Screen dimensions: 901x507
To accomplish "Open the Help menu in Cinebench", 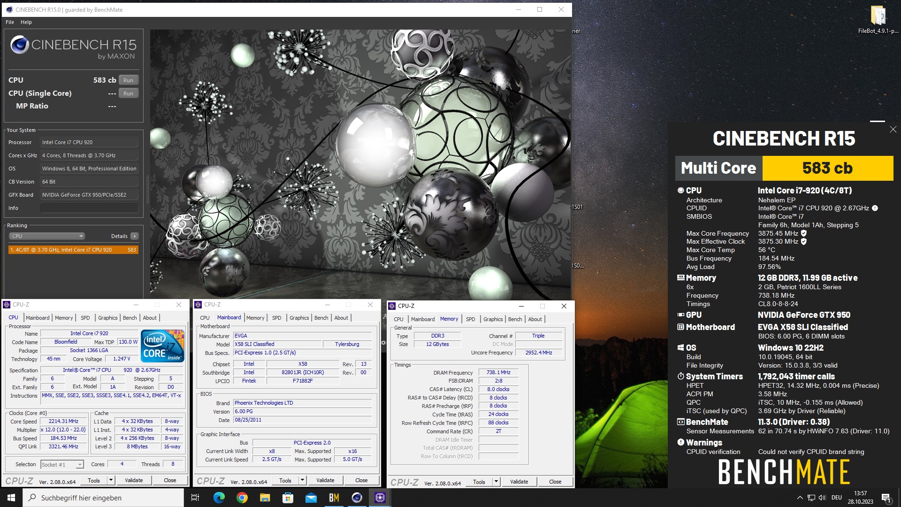I will [x=26, y=22].
